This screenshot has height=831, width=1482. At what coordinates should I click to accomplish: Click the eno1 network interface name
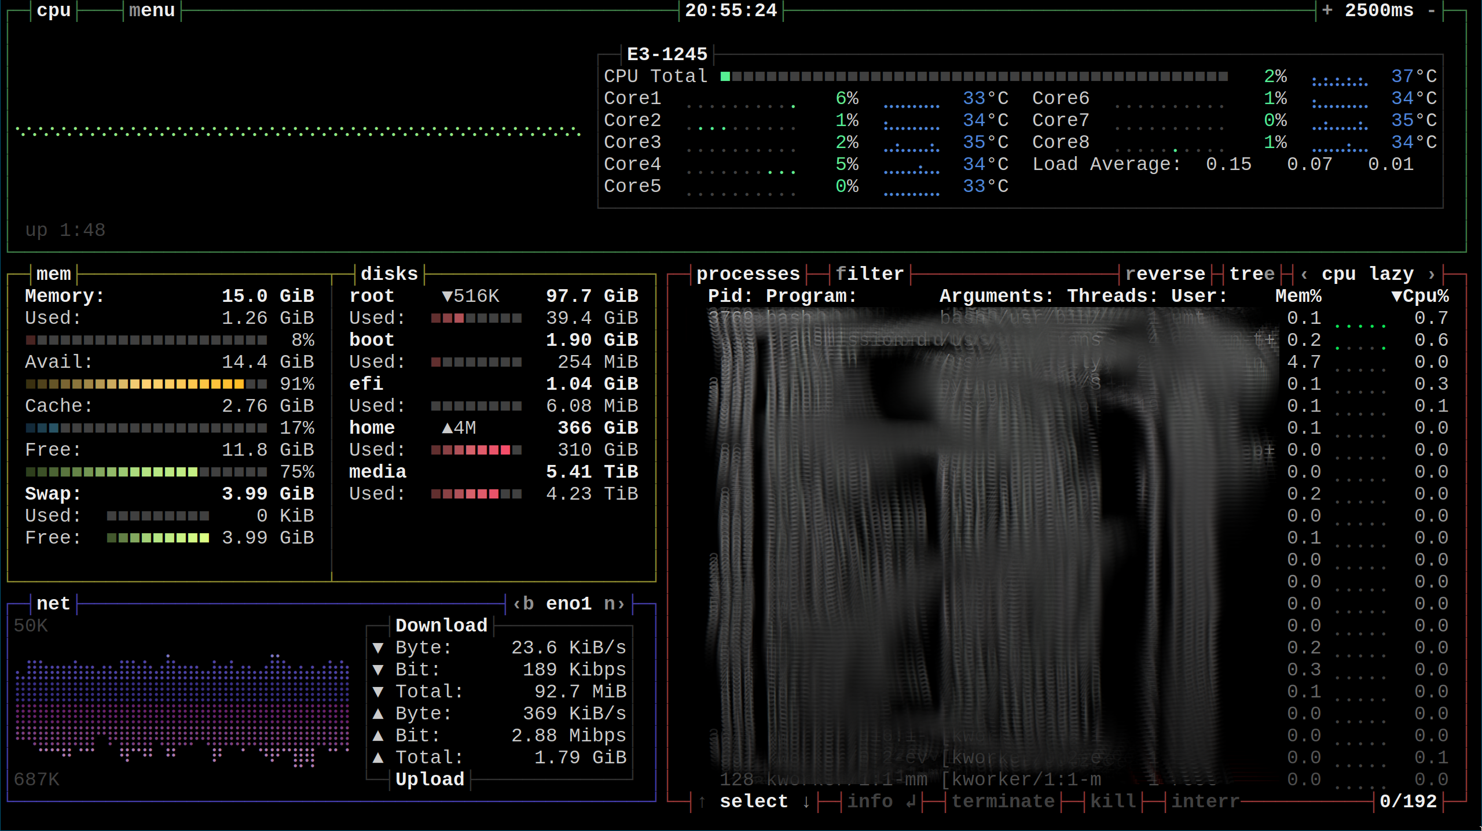[x=569, y=604]
